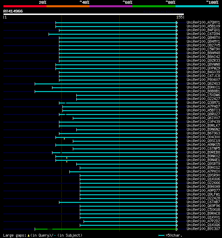Click the cyan ~100% identity legend segment
222x238 pixels.
(x=197, y=6)
